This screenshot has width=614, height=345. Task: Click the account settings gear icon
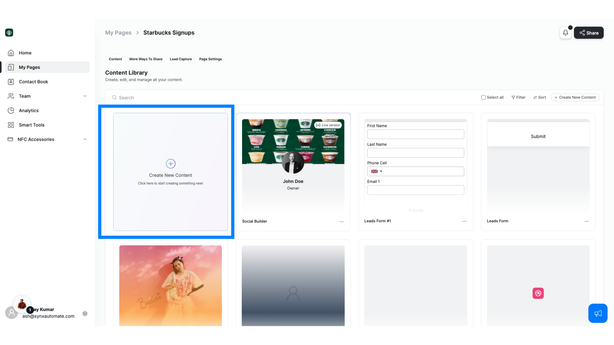[x=85, y=314]
